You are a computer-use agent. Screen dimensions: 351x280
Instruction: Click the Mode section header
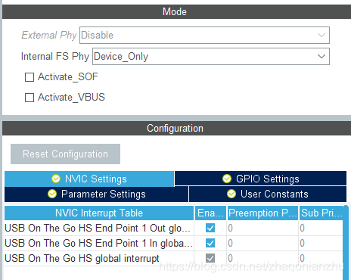tap(176, 11)
